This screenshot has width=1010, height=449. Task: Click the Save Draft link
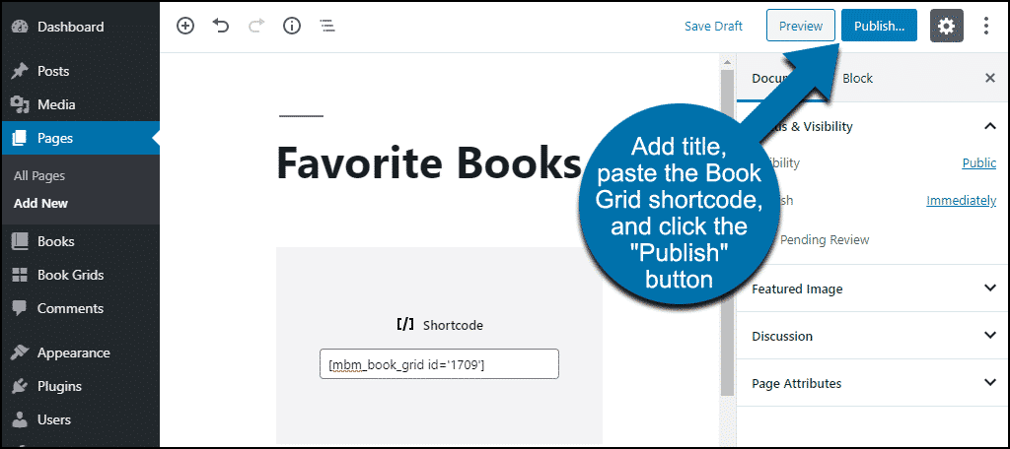713,26
